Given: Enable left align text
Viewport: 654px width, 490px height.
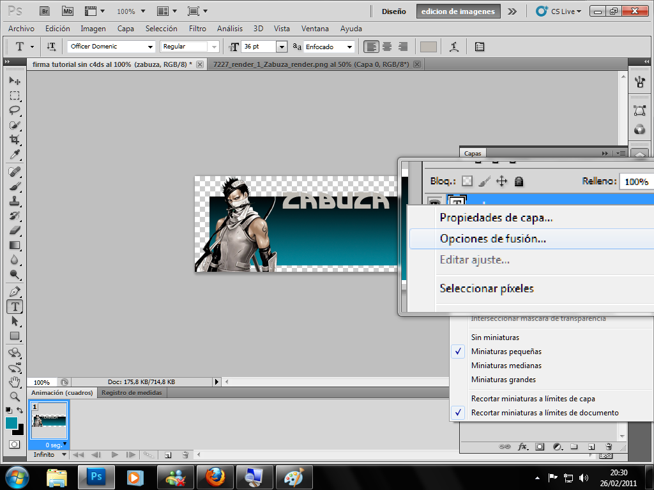Looking at the screenshot, I should (371, 47).
